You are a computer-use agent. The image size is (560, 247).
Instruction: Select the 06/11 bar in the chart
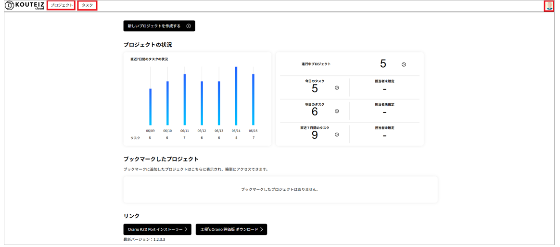pyautogui.click(x=185, y=99)
